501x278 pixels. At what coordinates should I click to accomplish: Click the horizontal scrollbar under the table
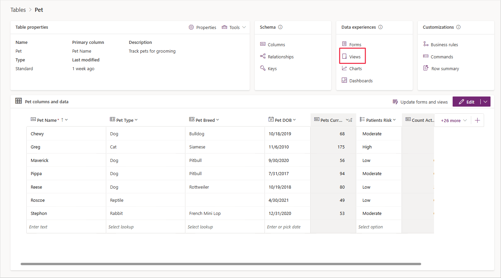point(221,264)
